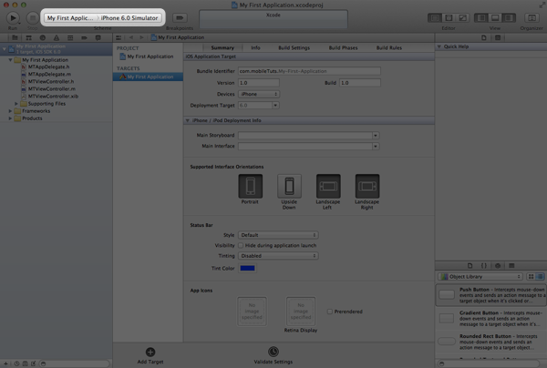Image resolution: width=547 pixels, height=368 pixels.
Task: Select the Assistant editor icon
Action: coord(449,18)
